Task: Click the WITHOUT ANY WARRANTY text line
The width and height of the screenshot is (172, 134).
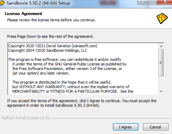Action: tap(71, 87)
